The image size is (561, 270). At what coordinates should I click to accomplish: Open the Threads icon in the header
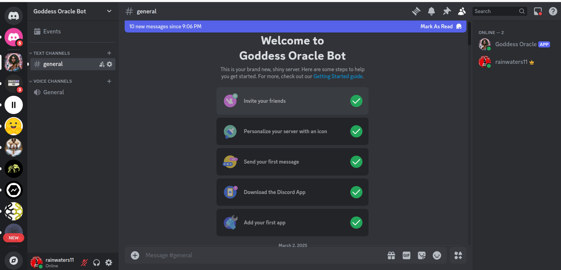coord(416,11)
